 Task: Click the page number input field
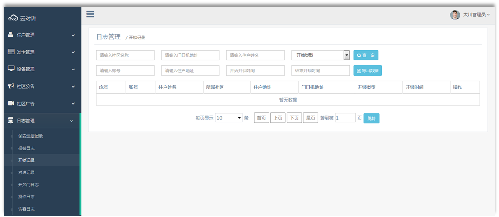(x=345, y=118)
